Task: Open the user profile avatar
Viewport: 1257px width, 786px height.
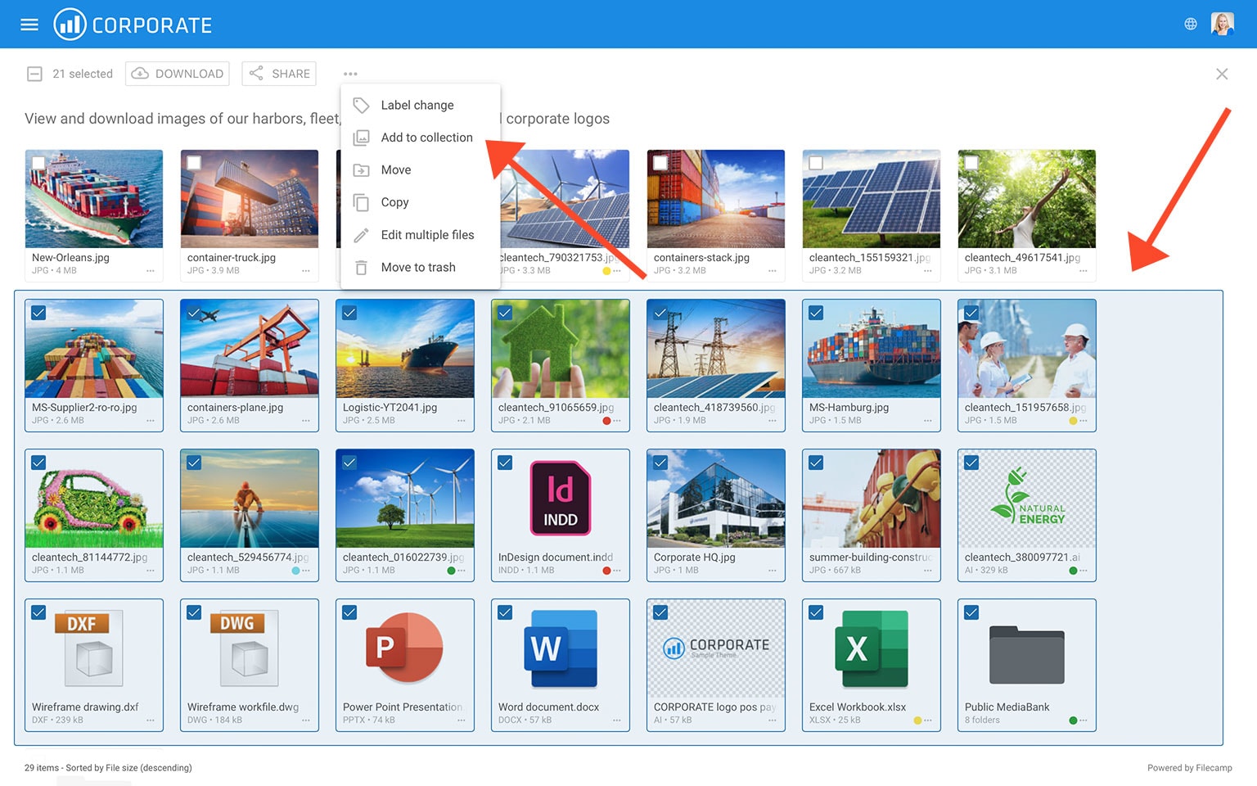Action: (1222, 24)
